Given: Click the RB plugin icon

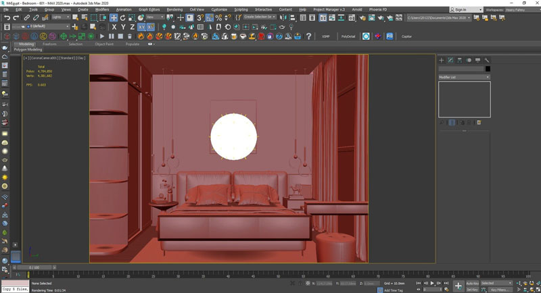Looking at the screenshot, I should click(390, 36).
